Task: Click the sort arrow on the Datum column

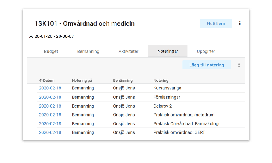Action: (41, 80)
